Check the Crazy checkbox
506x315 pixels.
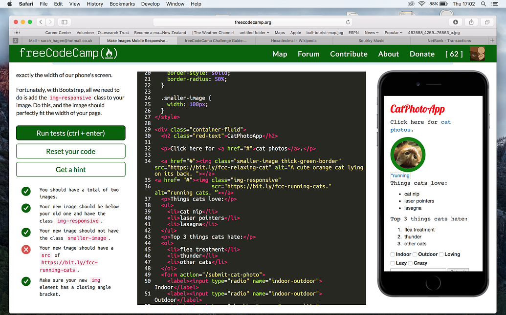pos(411,263)
